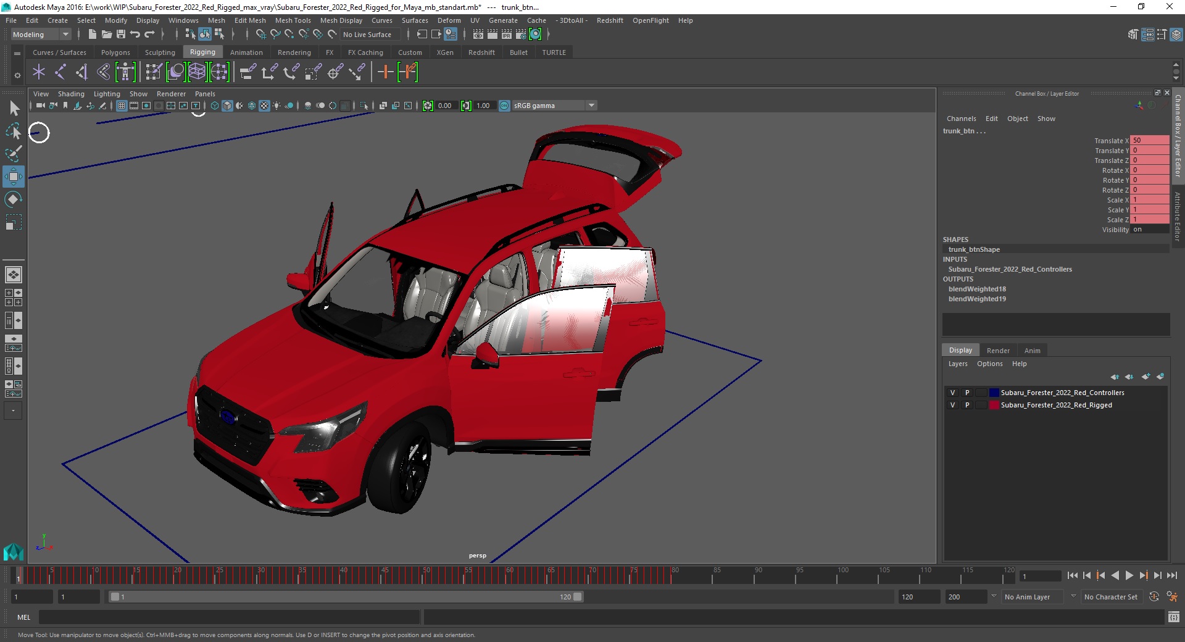
Task: Open the Script Editor icon
Action: (1174, 617)
